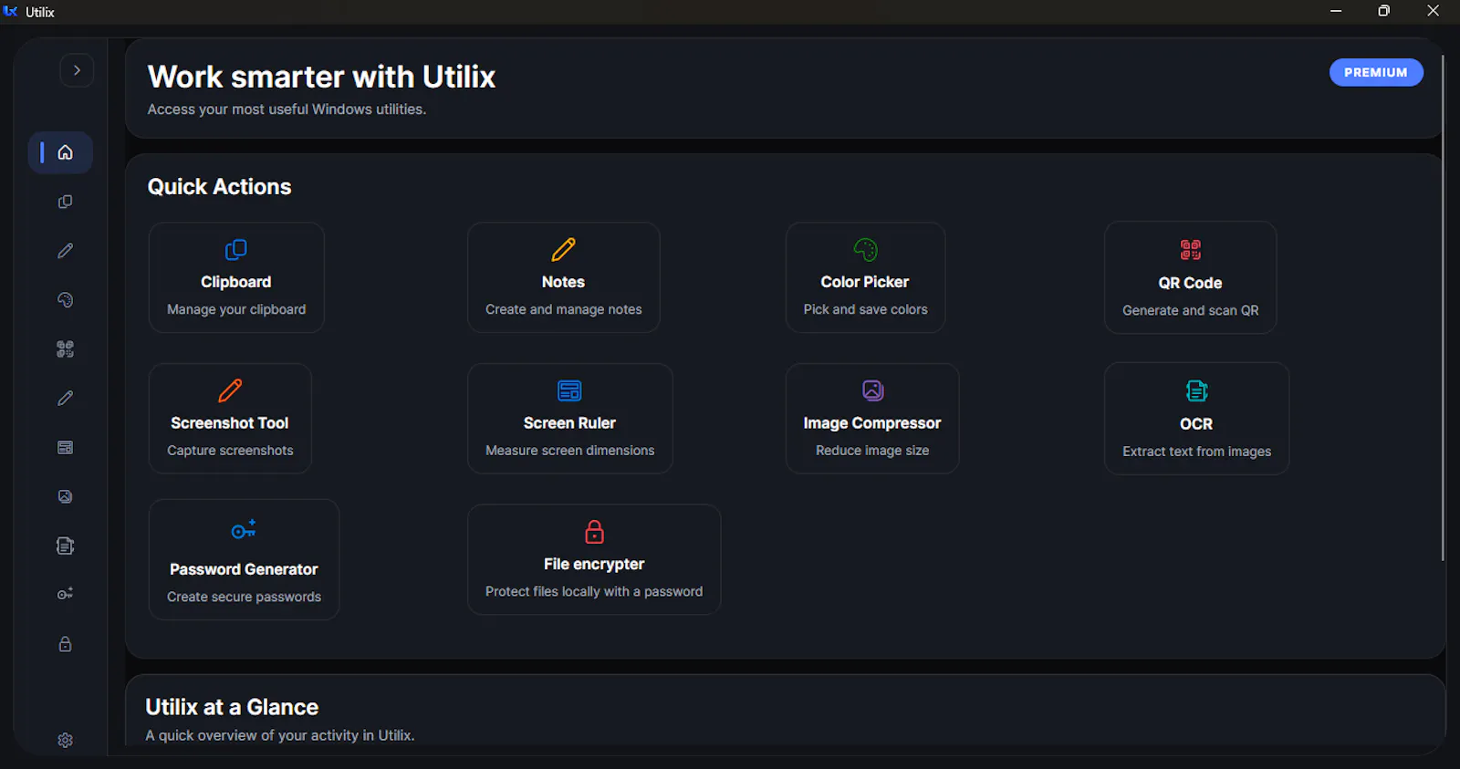
Task: Open Clipboard from the sidebar copy icon
Action: pos(65,202)
